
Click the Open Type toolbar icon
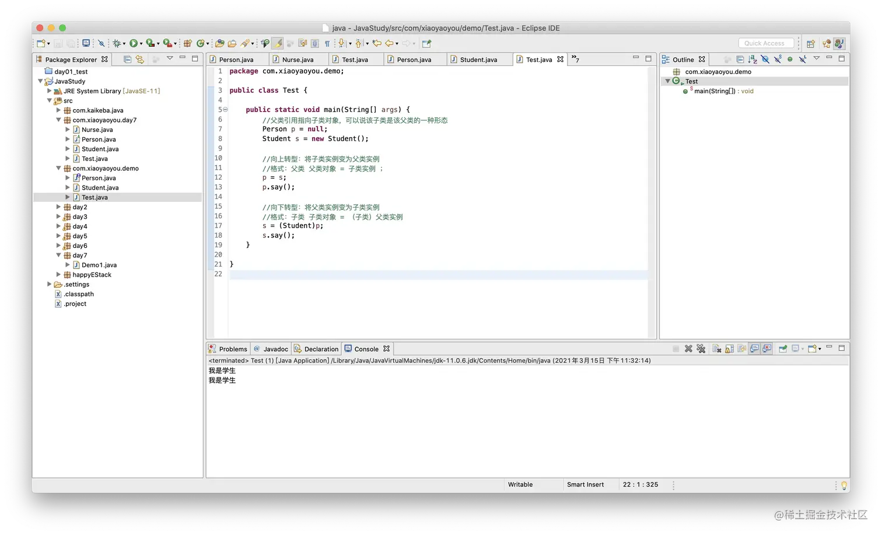pos(220,43)
